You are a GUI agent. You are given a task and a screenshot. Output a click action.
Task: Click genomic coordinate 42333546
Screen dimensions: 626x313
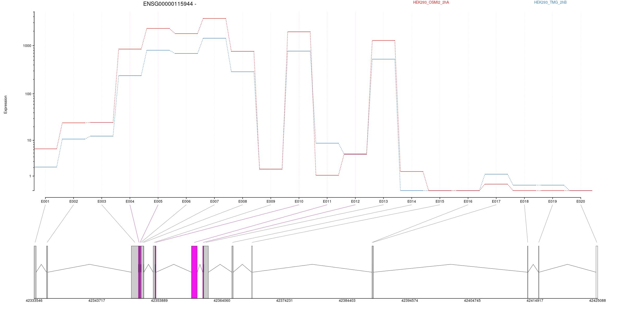click(x=34, y=300)
